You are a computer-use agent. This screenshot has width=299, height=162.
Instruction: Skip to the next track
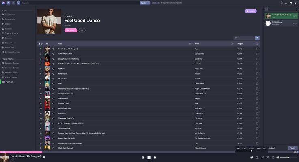[155, 158]
